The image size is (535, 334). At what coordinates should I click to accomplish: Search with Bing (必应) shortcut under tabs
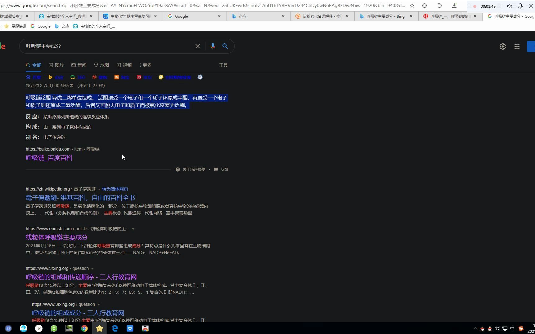(x=56, y=77)
